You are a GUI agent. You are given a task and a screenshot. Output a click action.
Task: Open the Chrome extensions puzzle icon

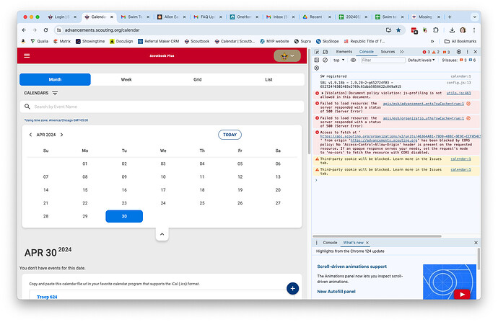point(436,30)
